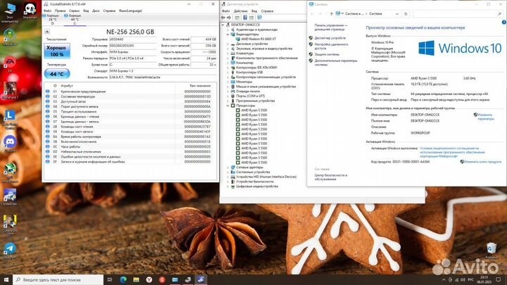The image size is (507, 285).
Task: Click the Изменить ключ продукта link
Action: coord(482,162)
